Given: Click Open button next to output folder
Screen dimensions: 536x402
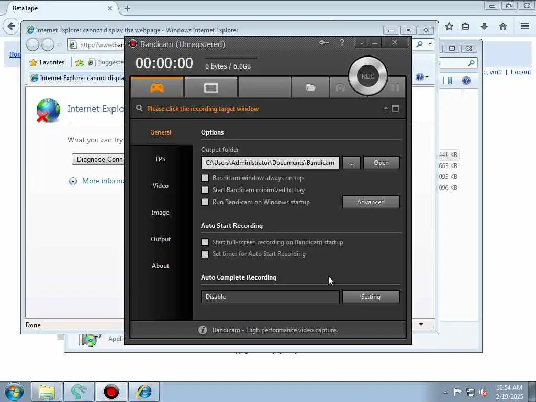Looking at the screenshot, I should pyautogui.click(x=381, y=163).
